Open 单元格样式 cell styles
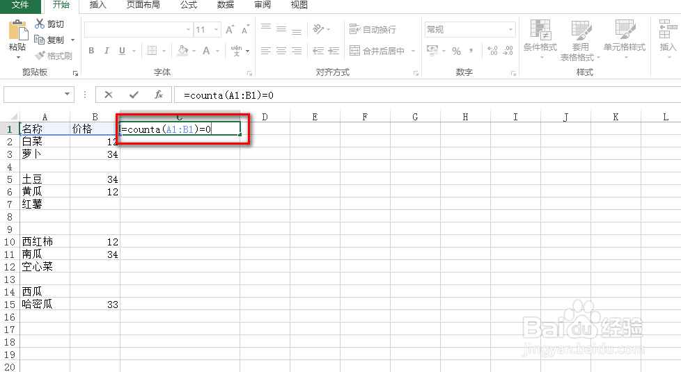The height and width of the screenshot is (372, 681). pos(625,39)
